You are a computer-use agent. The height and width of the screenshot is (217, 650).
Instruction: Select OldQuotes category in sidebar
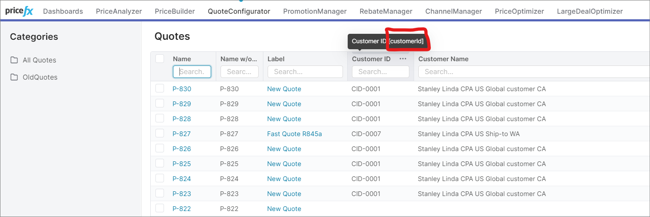[40, 77]
